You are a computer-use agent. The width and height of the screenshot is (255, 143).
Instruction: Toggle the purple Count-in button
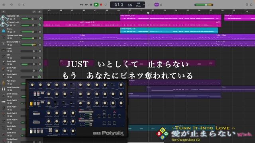(x=157, y=5)
